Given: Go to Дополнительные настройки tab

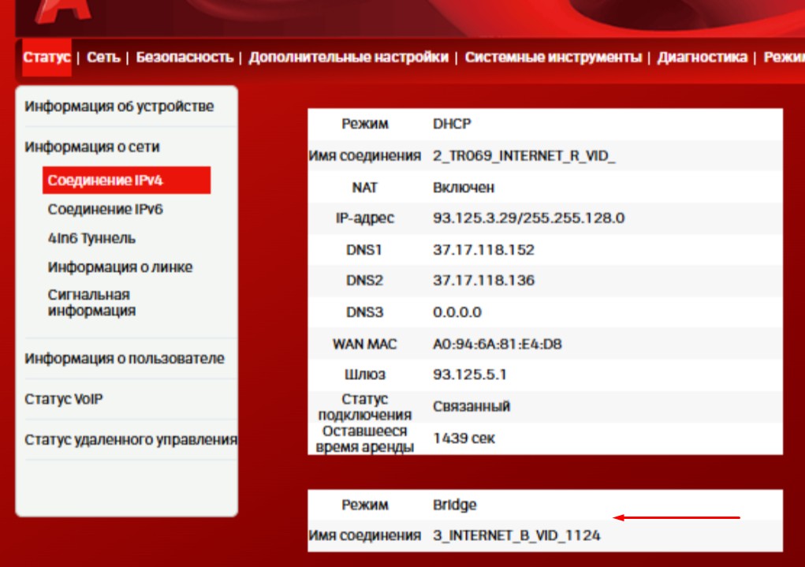Looking at the screenshot, I should pos(348,58).
